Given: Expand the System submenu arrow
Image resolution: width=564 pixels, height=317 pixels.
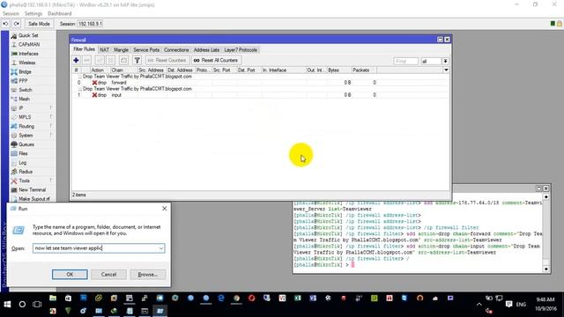Looking at the screenshot, I should click(x=51, y=135).
